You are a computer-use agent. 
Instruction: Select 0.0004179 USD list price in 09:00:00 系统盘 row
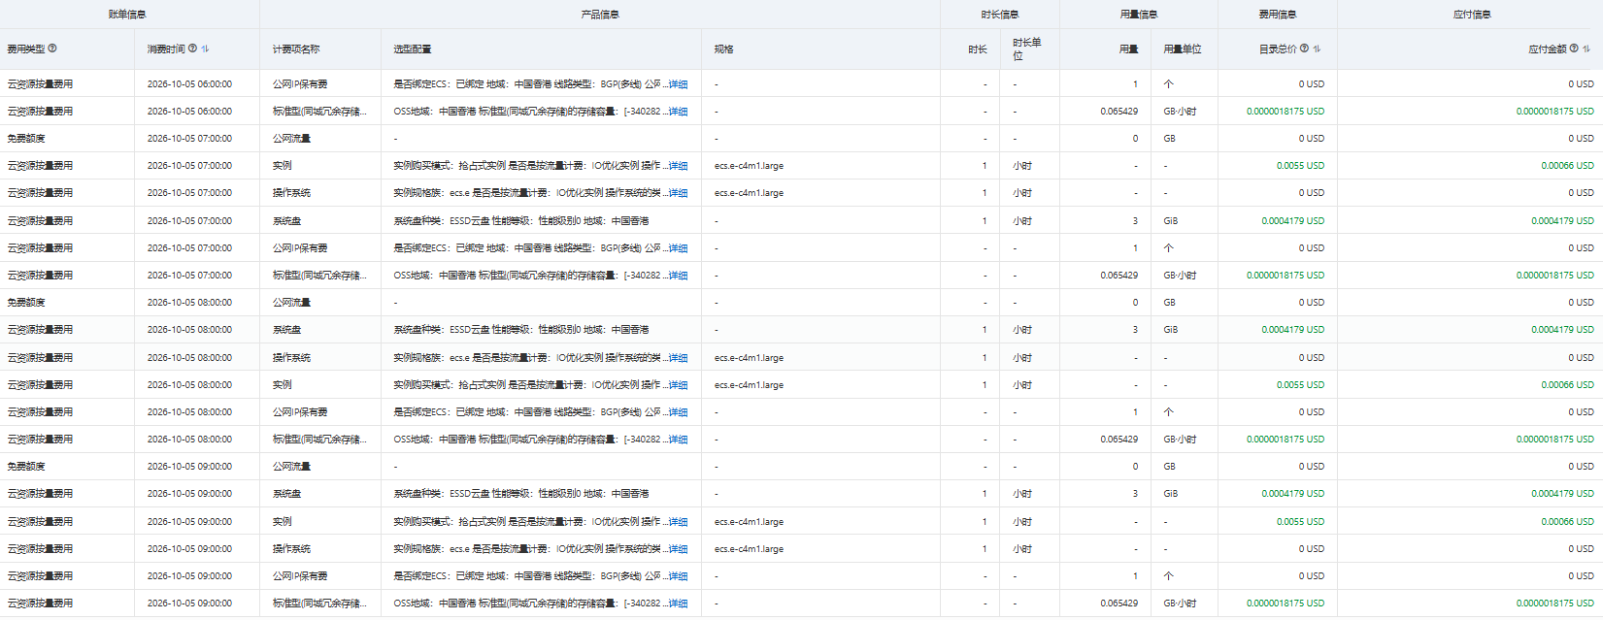[1293, 494]
